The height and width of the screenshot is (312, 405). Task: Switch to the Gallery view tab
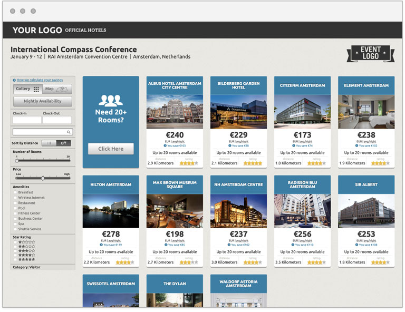point(27,89)
